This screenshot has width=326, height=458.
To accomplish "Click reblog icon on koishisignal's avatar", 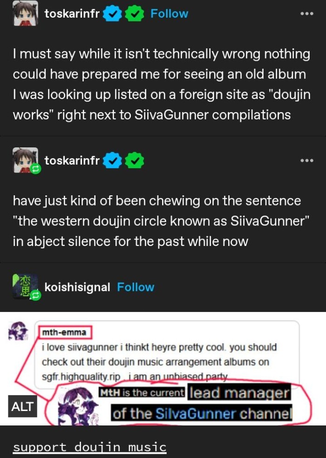I will 35,295.
